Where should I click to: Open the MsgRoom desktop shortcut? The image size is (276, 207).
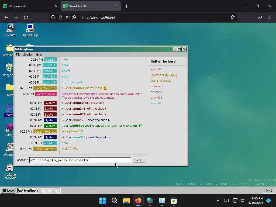point(9,150)
